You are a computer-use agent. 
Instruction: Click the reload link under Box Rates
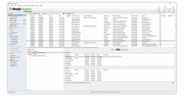pyautogui.click(x=173, y=83)
